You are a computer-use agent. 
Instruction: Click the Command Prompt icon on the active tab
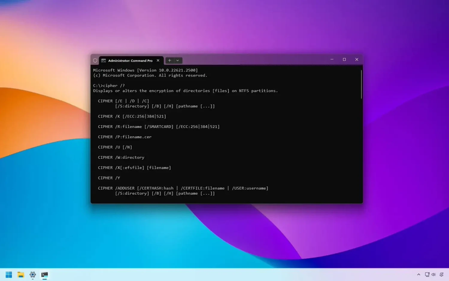pyautogui.click(x=103, y=60)
